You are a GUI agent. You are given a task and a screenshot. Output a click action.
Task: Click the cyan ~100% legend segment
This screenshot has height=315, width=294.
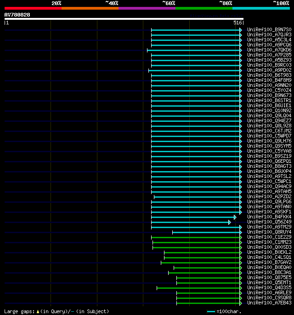[x=261, y=8]
